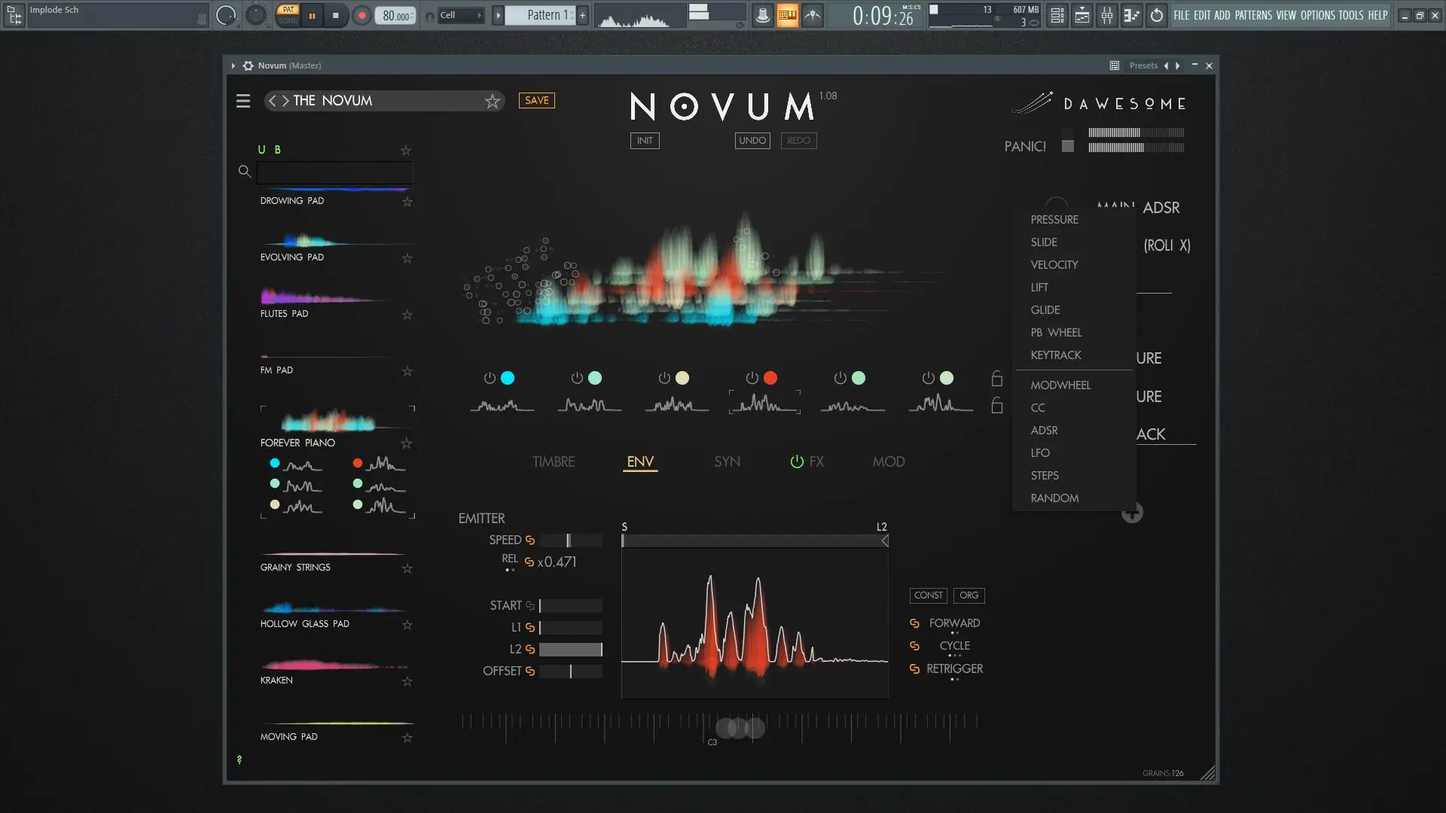Viewport: 1446px width, 813px height.
Task: Click the link icon beside SPEED
Action: pos(530,540)
